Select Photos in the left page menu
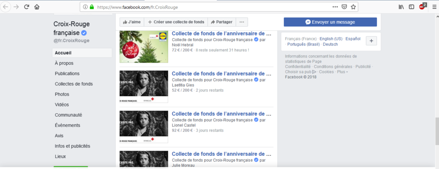439x169 pixels. 62,94
